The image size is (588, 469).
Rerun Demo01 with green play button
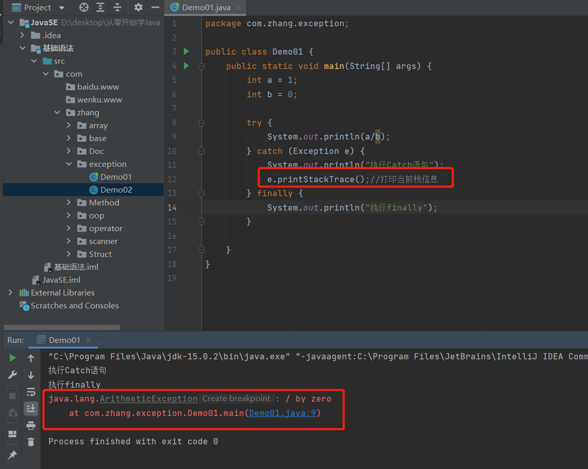[12, 358]
